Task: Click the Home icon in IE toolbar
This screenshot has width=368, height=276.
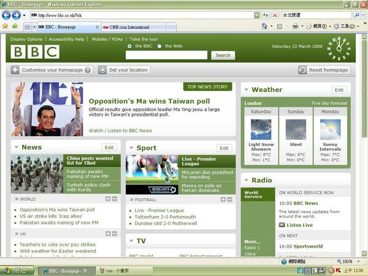Action: coord(264,26)
